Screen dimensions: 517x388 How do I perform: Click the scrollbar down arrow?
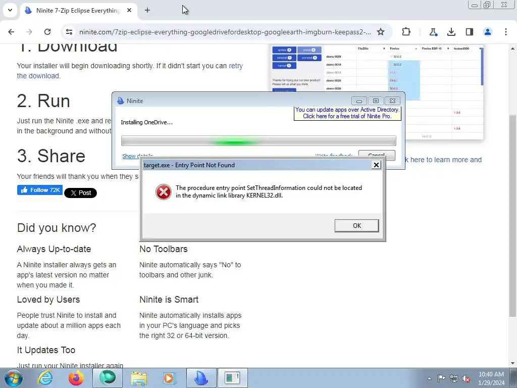coord(512,363)
